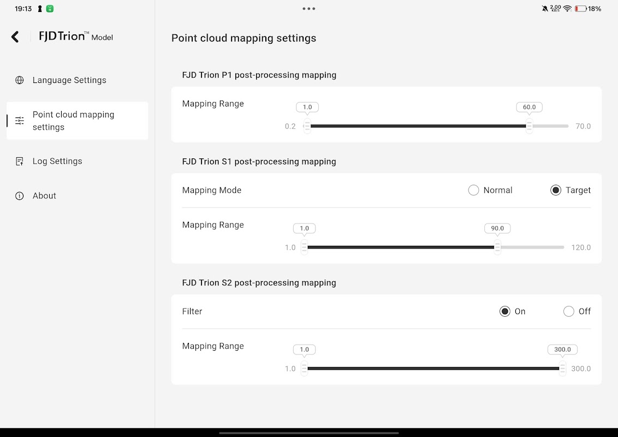The height and width of the screenshot is (437, 618).
Task: Open the Log Settings section
Action: point(57,161)
